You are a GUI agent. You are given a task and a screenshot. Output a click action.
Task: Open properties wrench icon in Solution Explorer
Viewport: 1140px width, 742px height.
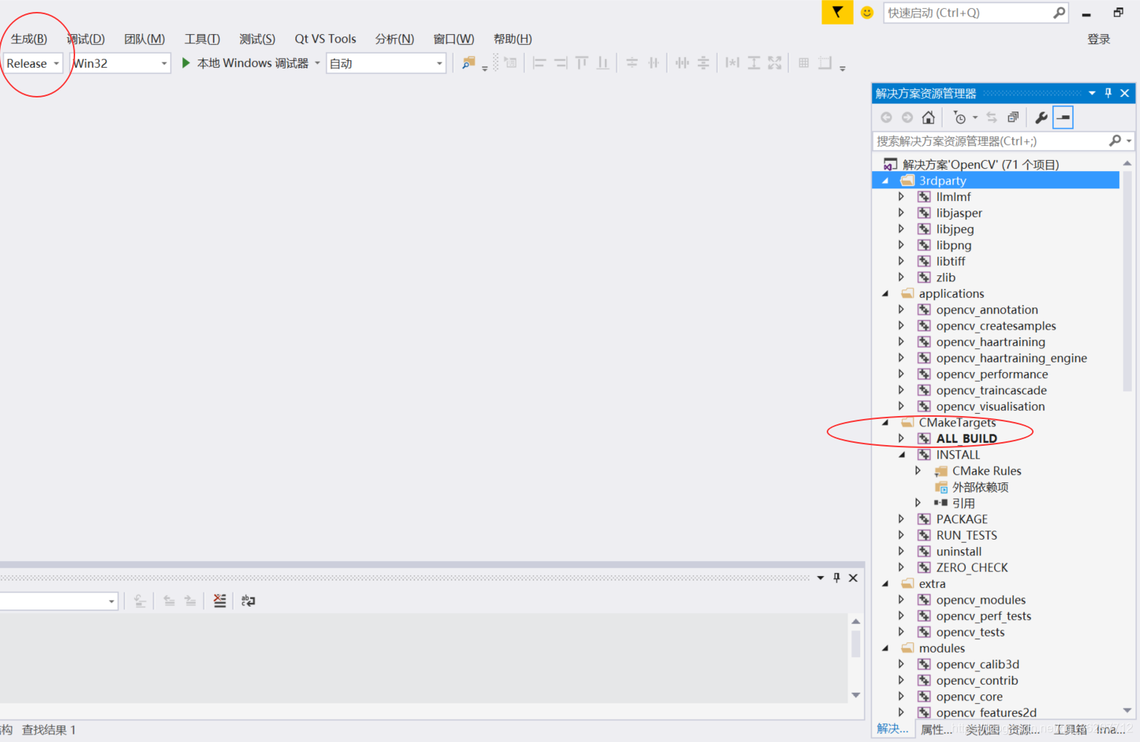tap(1041, 118)
